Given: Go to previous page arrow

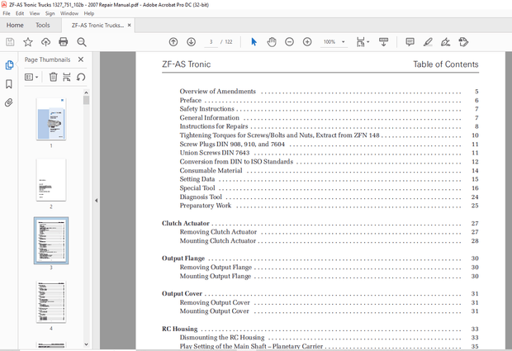Looking at the screenshot, I should [x=173, y=42].
